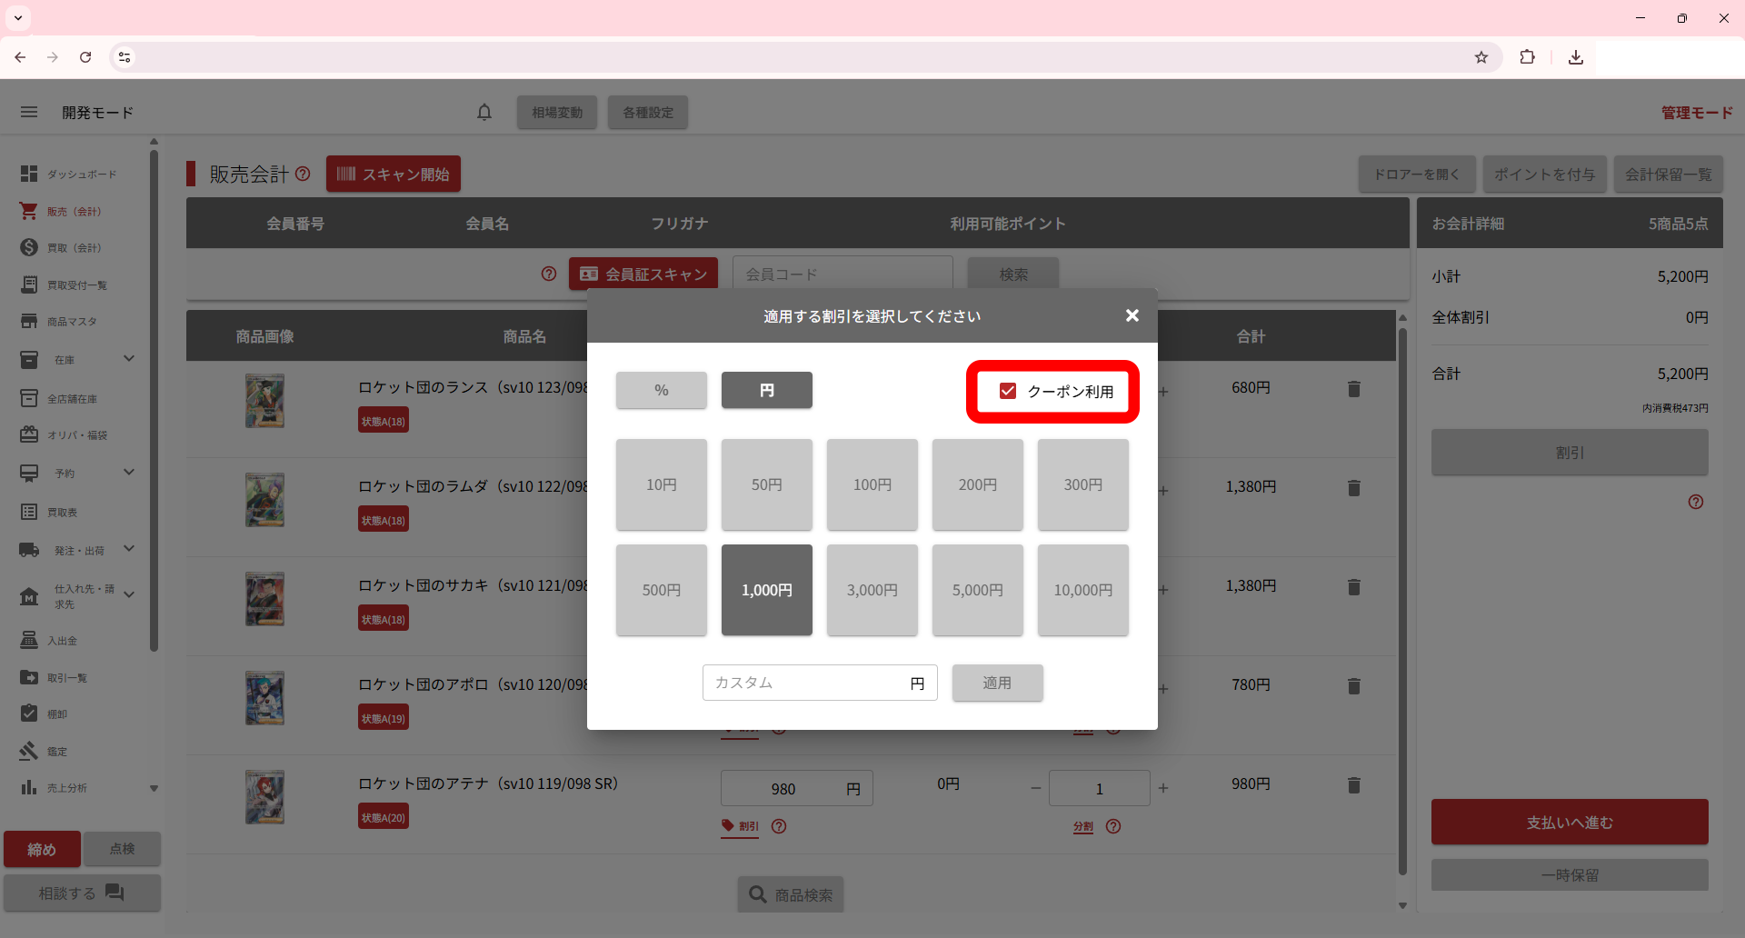Click the help icon beside 販売会計 title
The width and height of the screenshot is (1745, 938).
click(x=304, y=174)
